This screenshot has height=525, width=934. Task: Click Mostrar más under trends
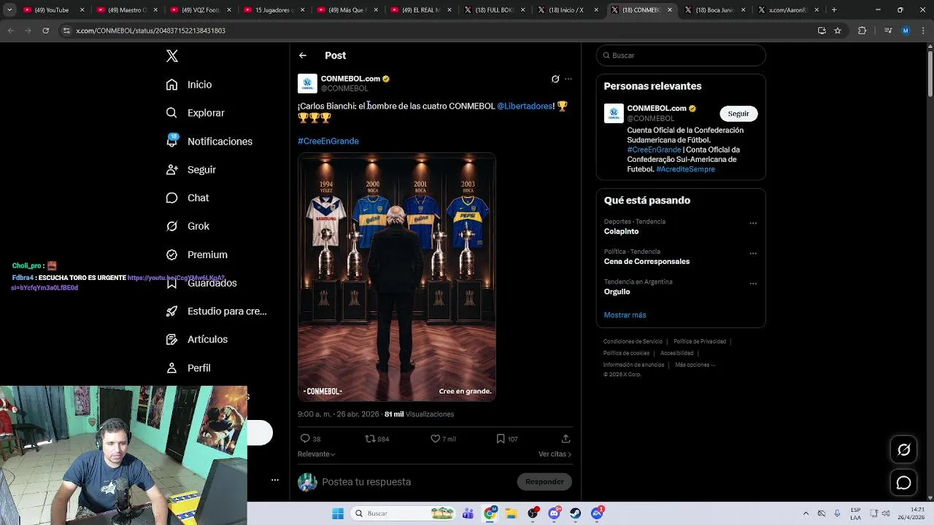coord(625,315)
